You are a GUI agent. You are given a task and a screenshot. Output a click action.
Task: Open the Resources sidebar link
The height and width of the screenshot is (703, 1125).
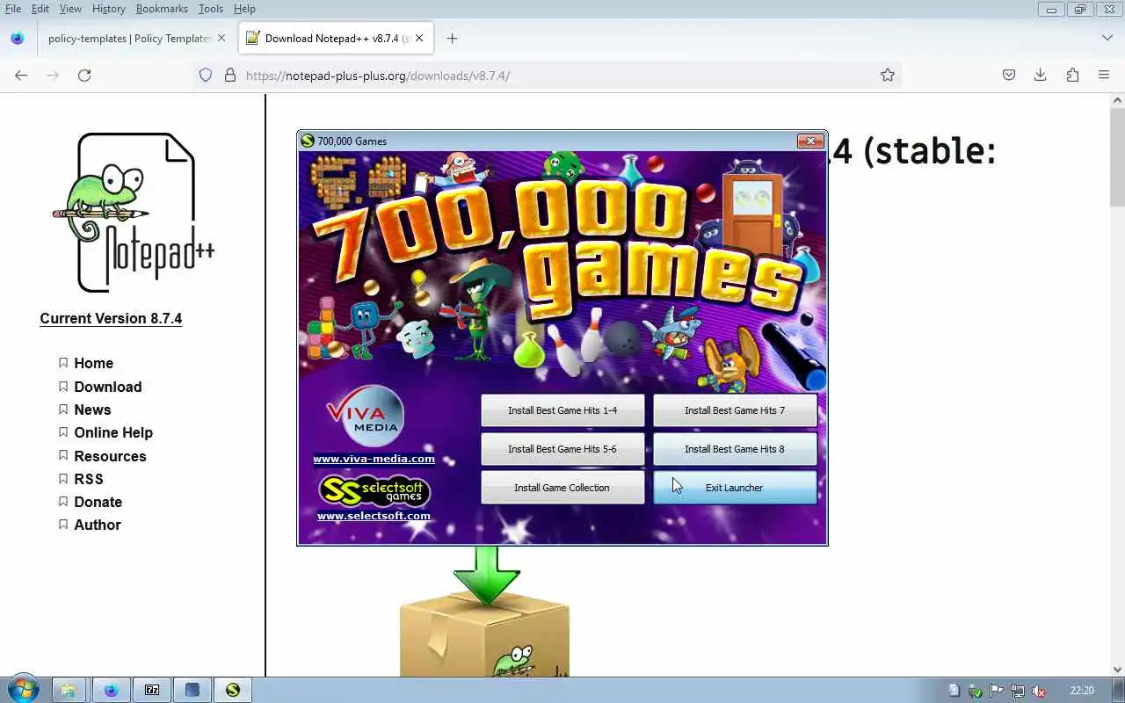pos(110,456)
